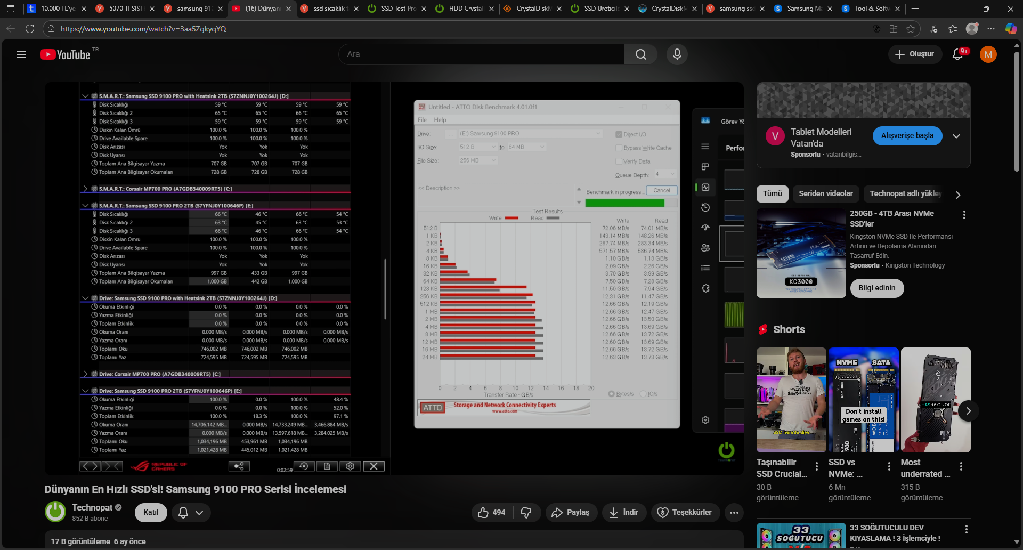
Task: Open options for the Most underrated Short
Action: (x=961, y=466)
